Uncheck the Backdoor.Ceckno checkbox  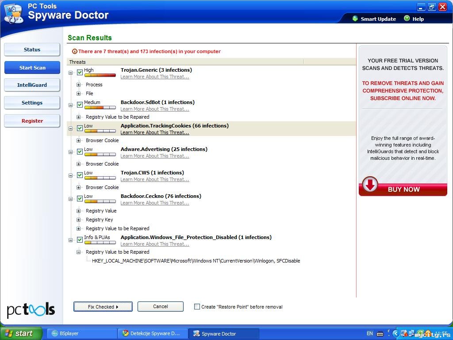pyautogui.click(x=80, y=199)
